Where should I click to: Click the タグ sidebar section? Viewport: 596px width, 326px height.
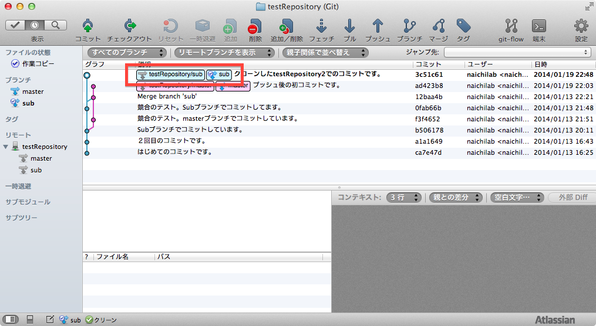point(11,119)
